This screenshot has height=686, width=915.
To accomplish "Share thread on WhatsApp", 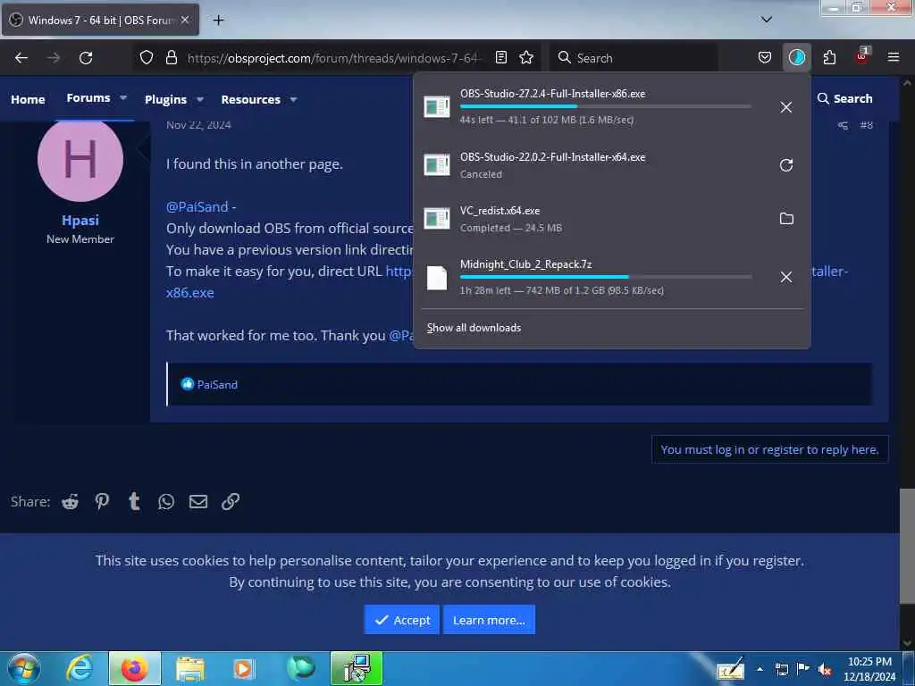I will tap(166, 502).
